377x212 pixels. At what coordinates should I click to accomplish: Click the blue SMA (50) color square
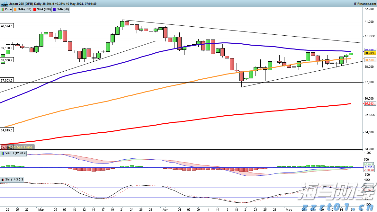click(x=55, y=9)
